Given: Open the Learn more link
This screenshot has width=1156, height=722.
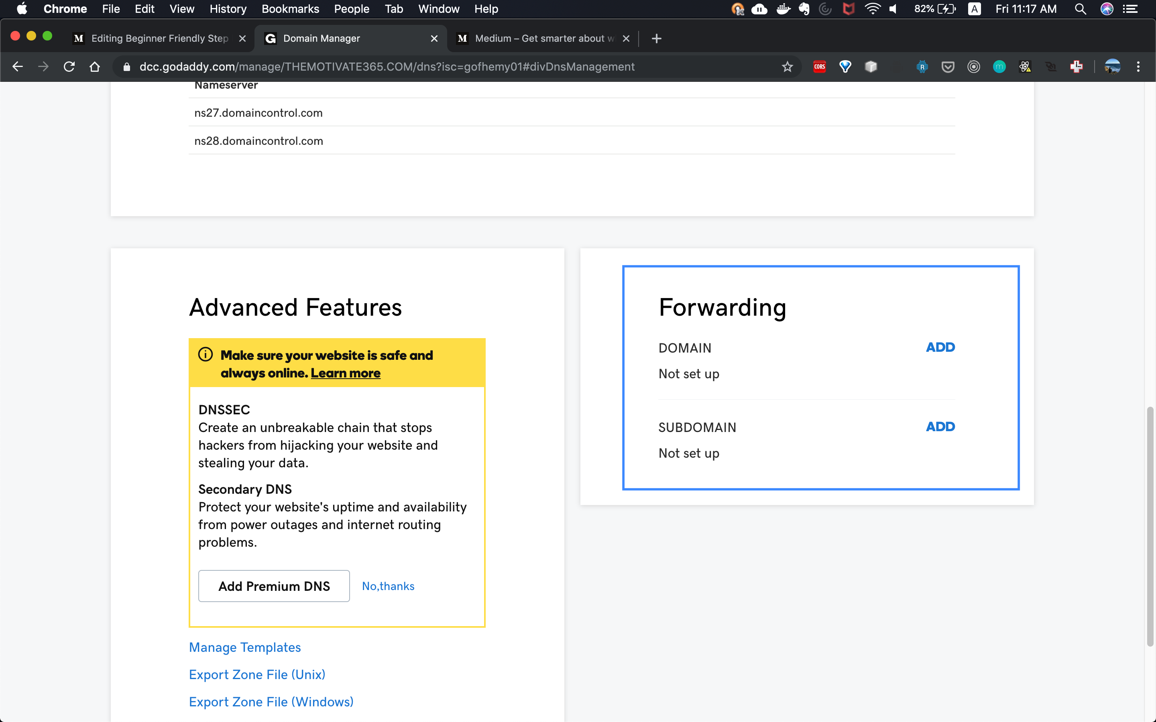Looking at the screenshot, I should click(345, 373).
